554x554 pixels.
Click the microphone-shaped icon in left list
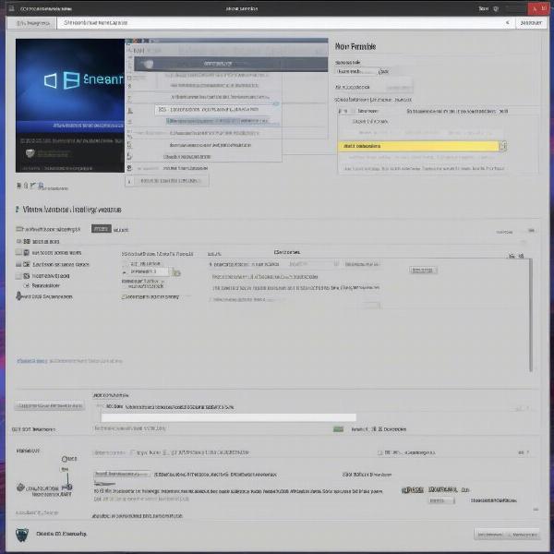pos(18,295)
